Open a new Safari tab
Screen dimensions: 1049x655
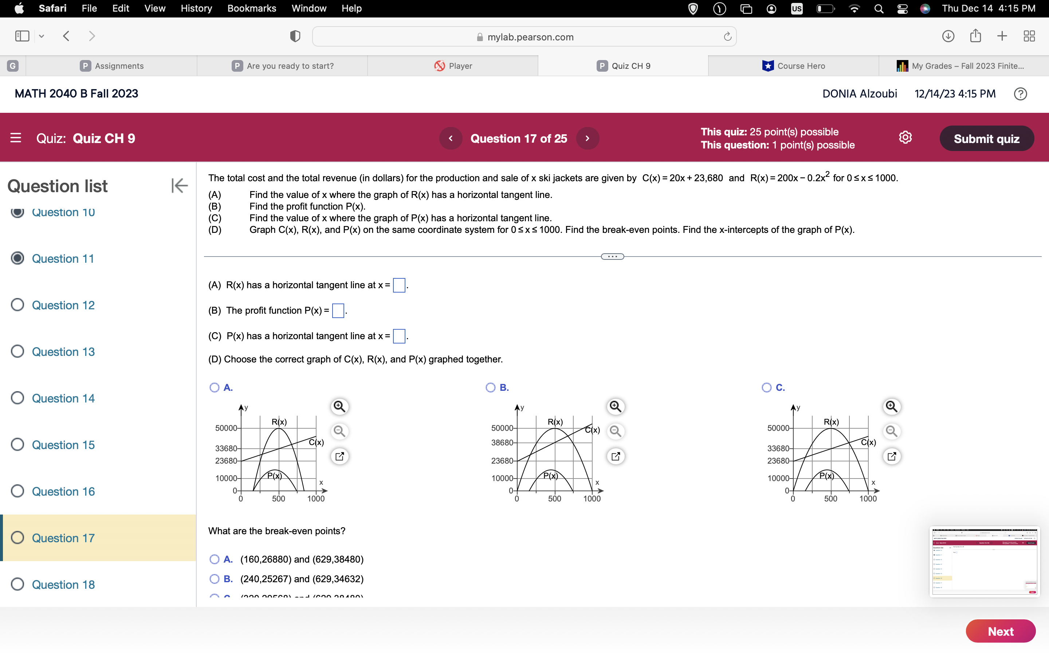[1002, 36]
